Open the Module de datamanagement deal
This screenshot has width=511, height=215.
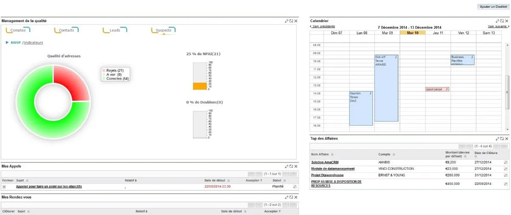click(333, 169)
